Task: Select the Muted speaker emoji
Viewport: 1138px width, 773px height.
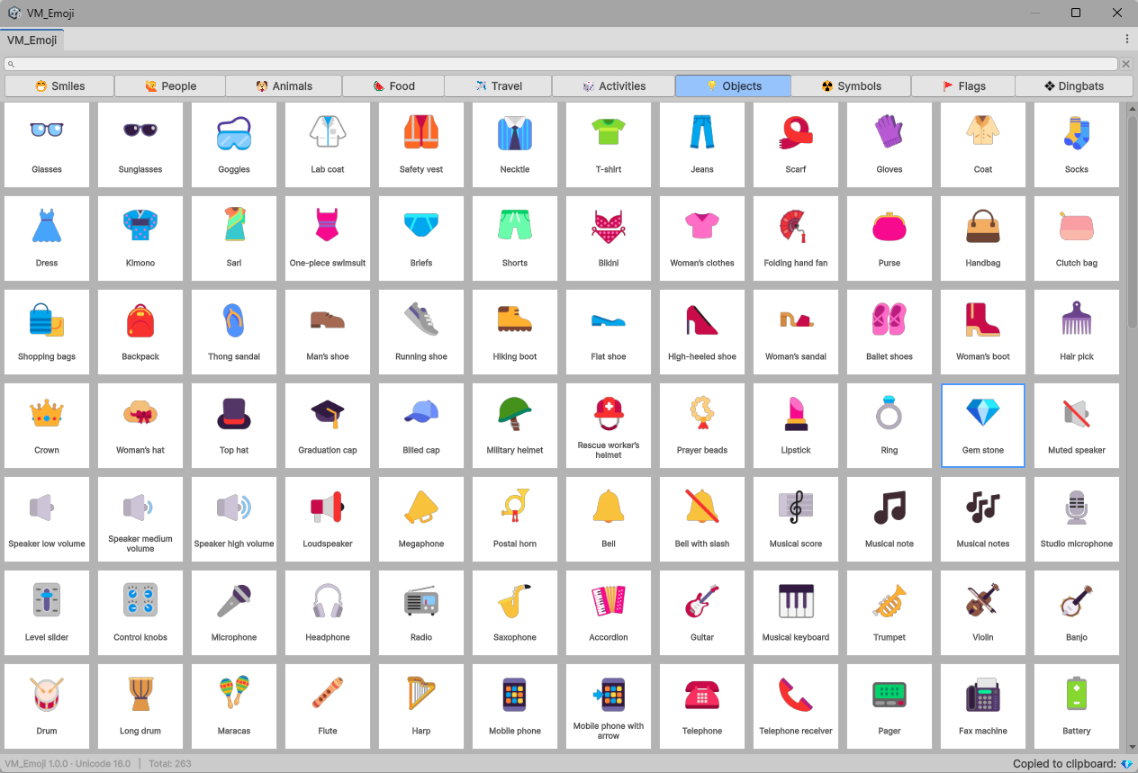Action: [1077, 426]
